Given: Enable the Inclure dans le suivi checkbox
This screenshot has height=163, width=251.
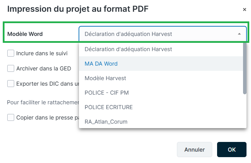Looking at the screenshot, I should 11,53.
